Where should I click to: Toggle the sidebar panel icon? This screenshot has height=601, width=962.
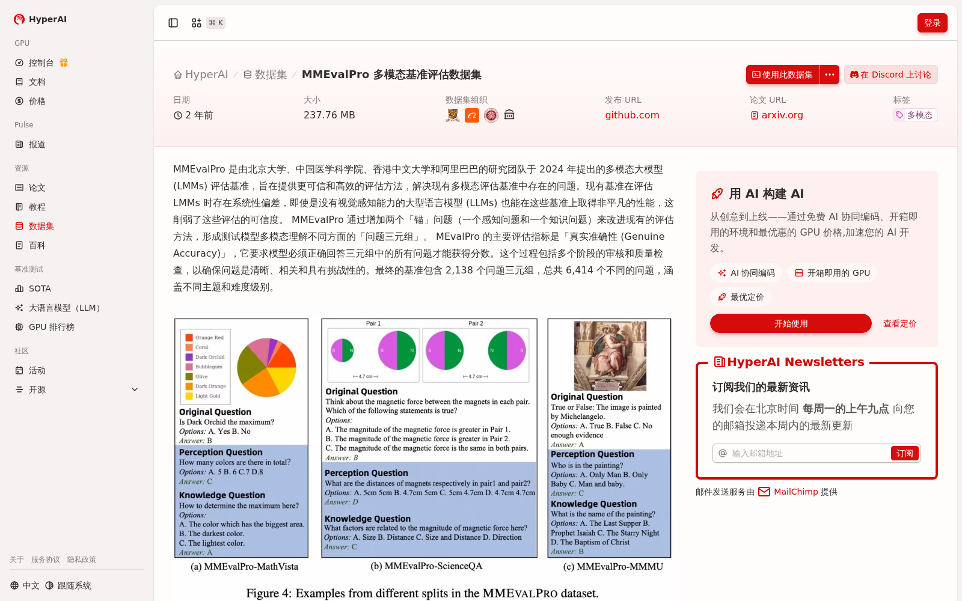pos(173,23)
